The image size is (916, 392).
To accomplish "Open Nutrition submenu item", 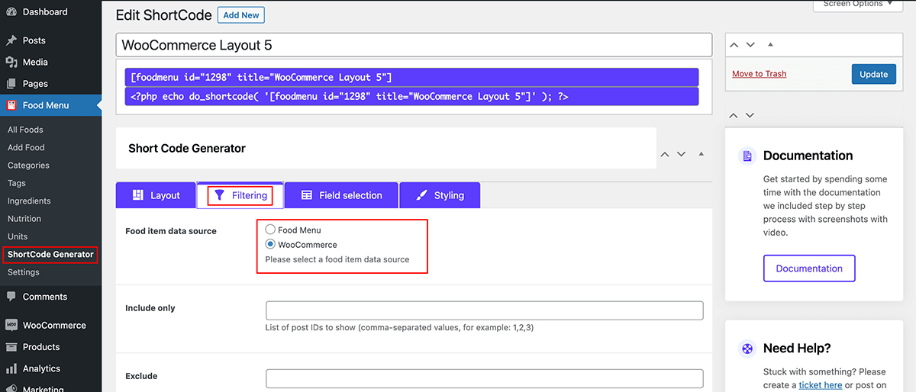I will pos(24,218).
